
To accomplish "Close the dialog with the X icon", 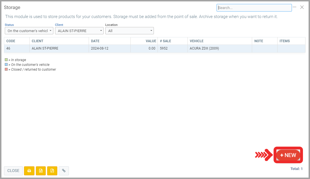I will click(x=302, y=7).
